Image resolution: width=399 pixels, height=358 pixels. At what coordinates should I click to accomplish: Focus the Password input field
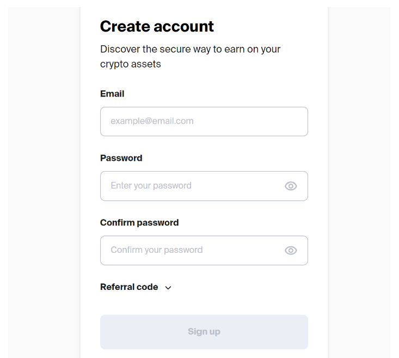(204, 186)
